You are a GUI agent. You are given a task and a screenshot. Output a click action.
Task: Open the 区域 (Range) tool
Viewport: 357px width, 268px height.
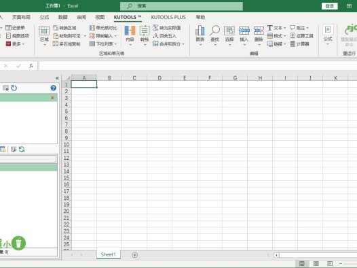click(44, 35)
